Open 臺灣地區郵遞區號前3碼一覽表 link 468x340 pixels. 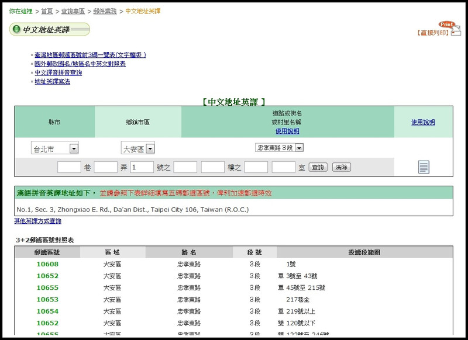[x=91, y=55]
